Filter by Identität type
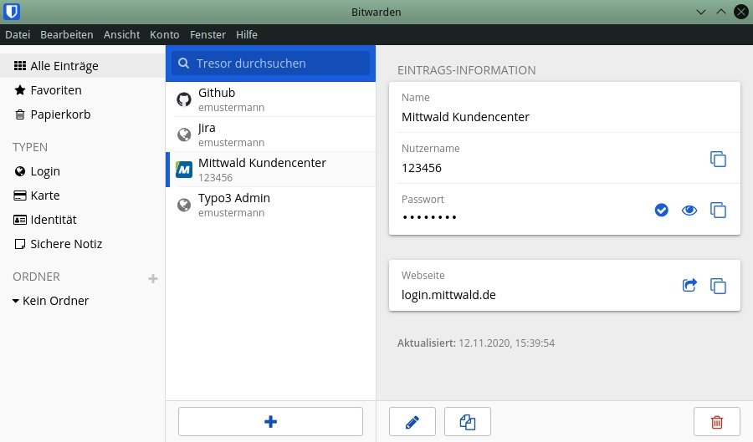 point(83,220)
